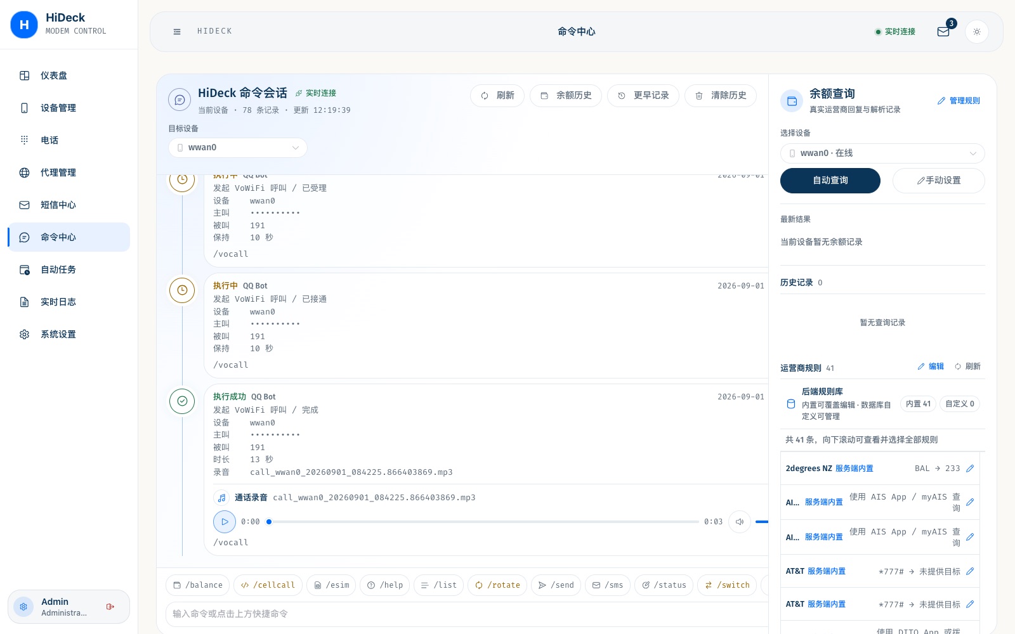Insert the /rotate quick command
The height and width of the screenshot is (634, 1015).
(497, 585)
